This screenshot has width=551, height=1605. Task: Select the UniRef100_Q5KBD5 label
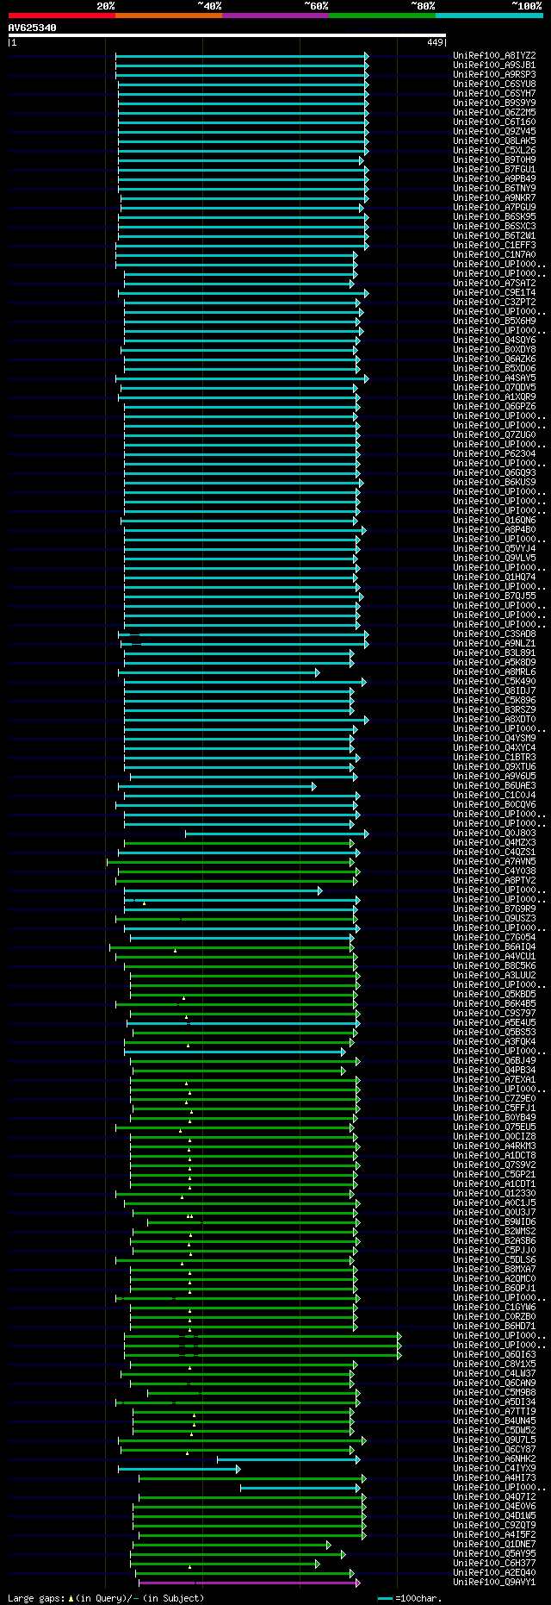(x=494, y=994)
